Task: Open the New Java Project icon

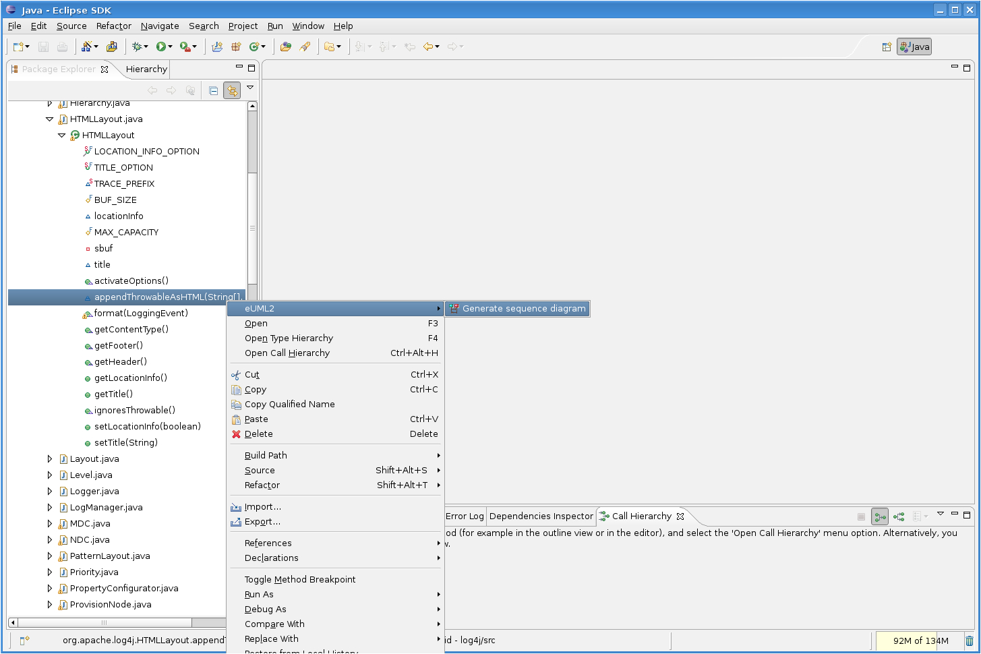Action: (217, 47)
